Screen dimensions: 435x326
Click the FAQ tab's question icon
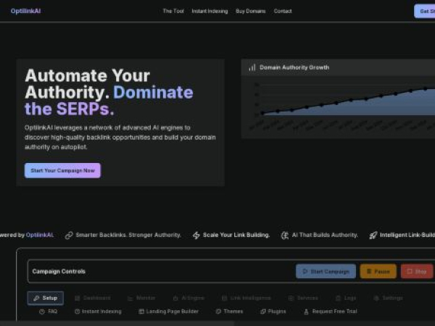point(42,312)
